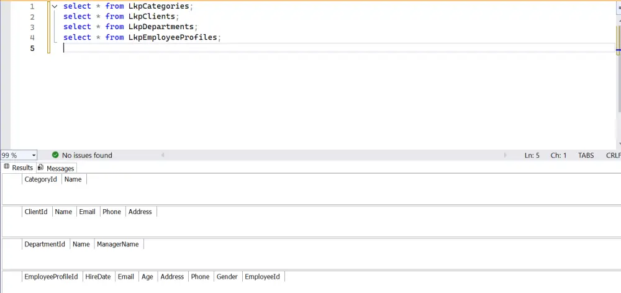
Task: Select the Phone header in the clients grid
Action: coord(112,212)
